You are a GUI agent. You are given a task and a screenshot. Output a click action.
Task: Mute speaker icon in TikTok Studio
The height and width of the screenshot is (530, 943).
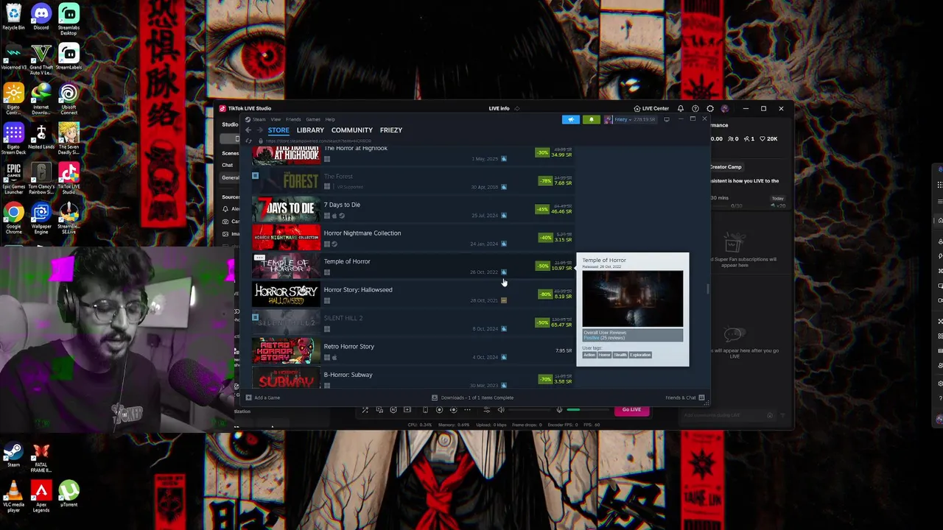501,410
